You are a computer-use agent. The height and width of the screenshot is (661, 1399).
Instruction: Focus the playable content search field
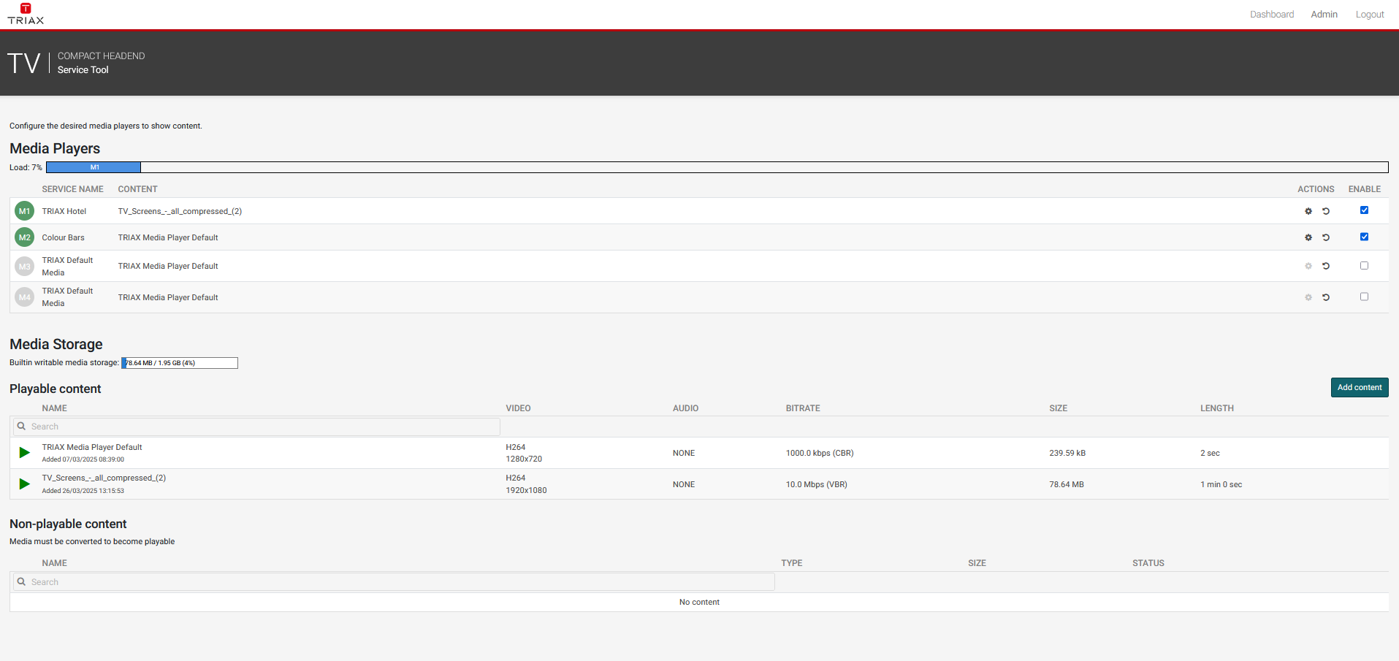(256, 427)
